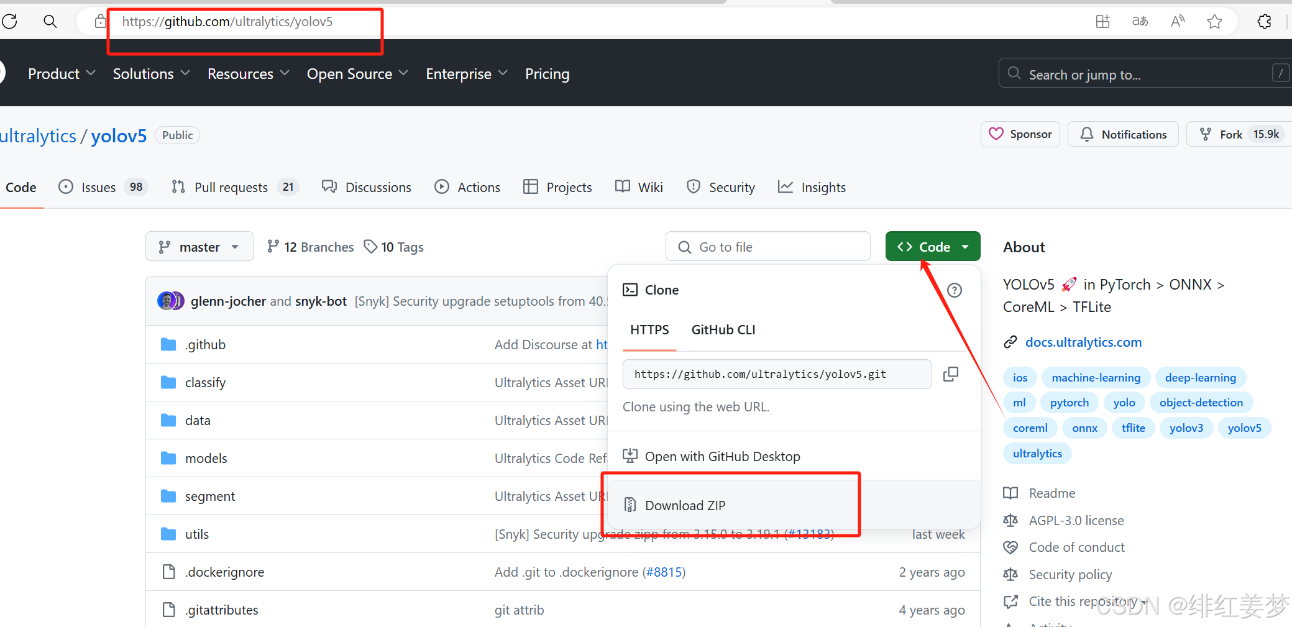
Task: Open the #8815 commit reference link
Action: 664,572
